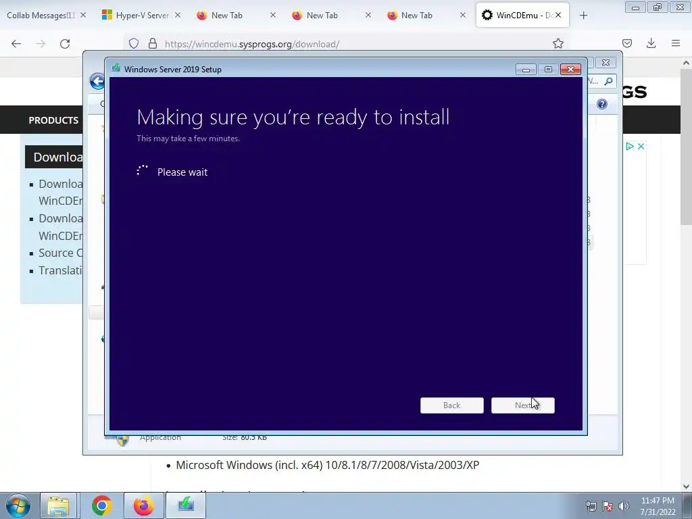Screen dimensions: 692x519
Task: Click the volume speaker tray icon
Action: click(624, 506)
